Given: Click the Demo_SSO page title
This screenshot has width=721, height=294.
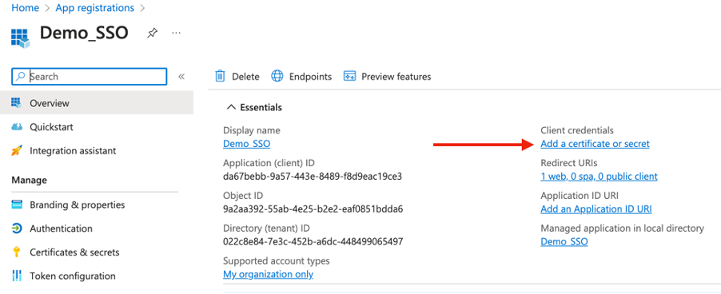Looking at the screenshot, I should (84, 34).
